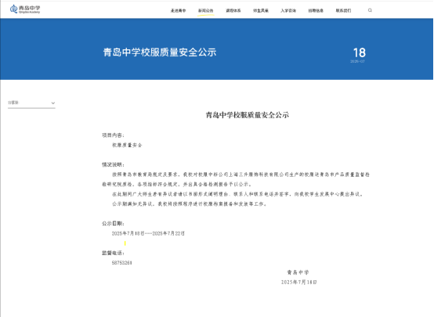Click the Qingdao Academy logo

coord(25,9)
